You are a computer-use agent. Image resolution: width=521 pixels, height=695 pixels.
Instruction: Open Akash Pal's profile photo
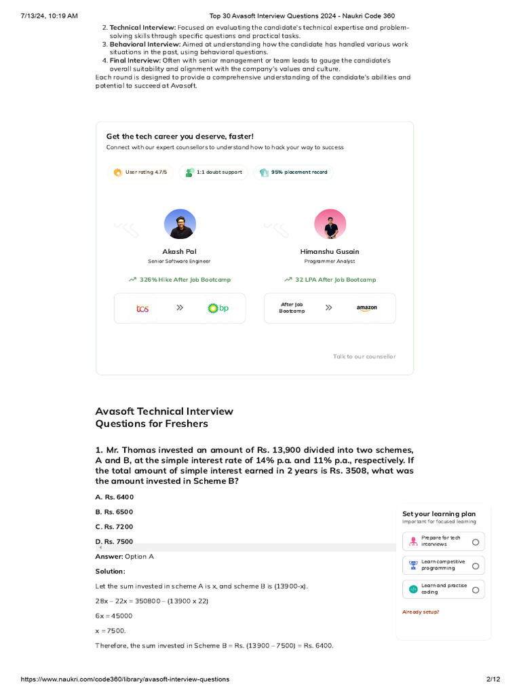(x=180, y=224)
